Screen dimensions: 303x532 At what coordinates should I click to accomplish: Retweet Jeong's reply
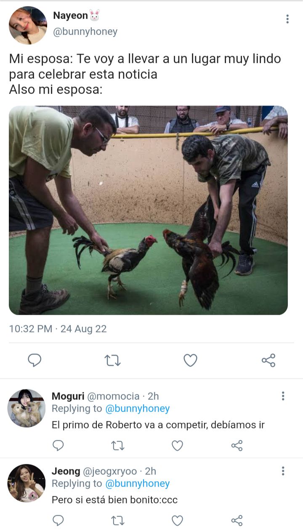118,521
